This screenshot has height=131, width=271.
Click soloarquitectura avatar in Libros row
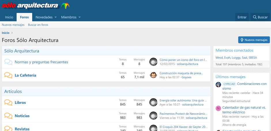153,102
